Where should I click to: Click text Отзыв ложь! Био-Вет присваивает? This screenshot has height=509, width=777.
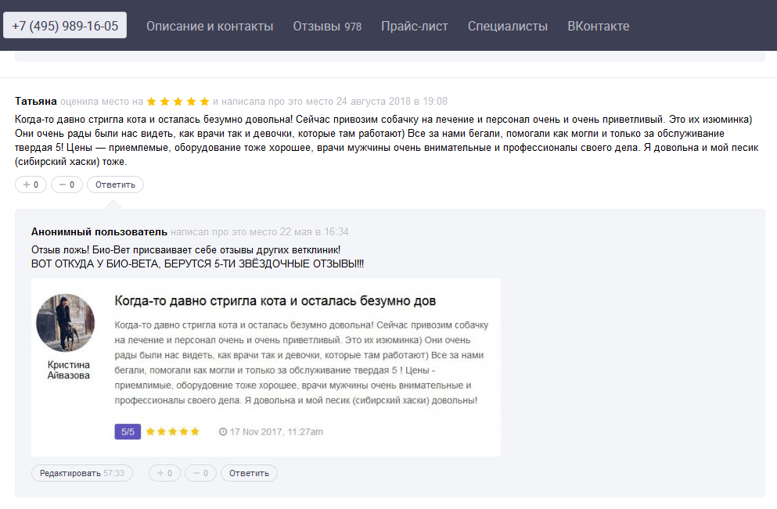(185, 250)
